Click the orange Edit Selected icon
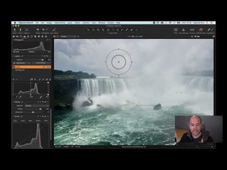 click(201, 30)
